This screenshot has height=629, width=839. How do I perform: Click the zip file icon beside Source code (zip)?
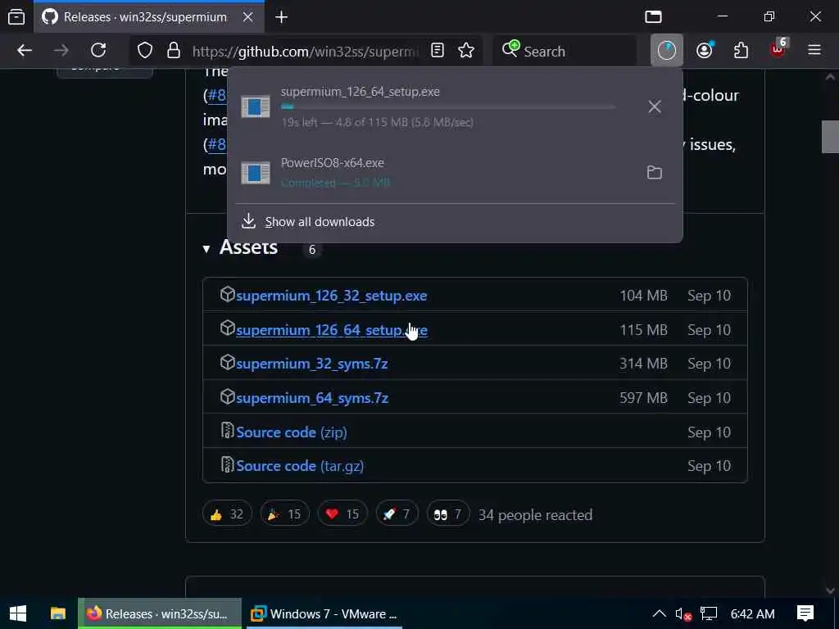228,431
